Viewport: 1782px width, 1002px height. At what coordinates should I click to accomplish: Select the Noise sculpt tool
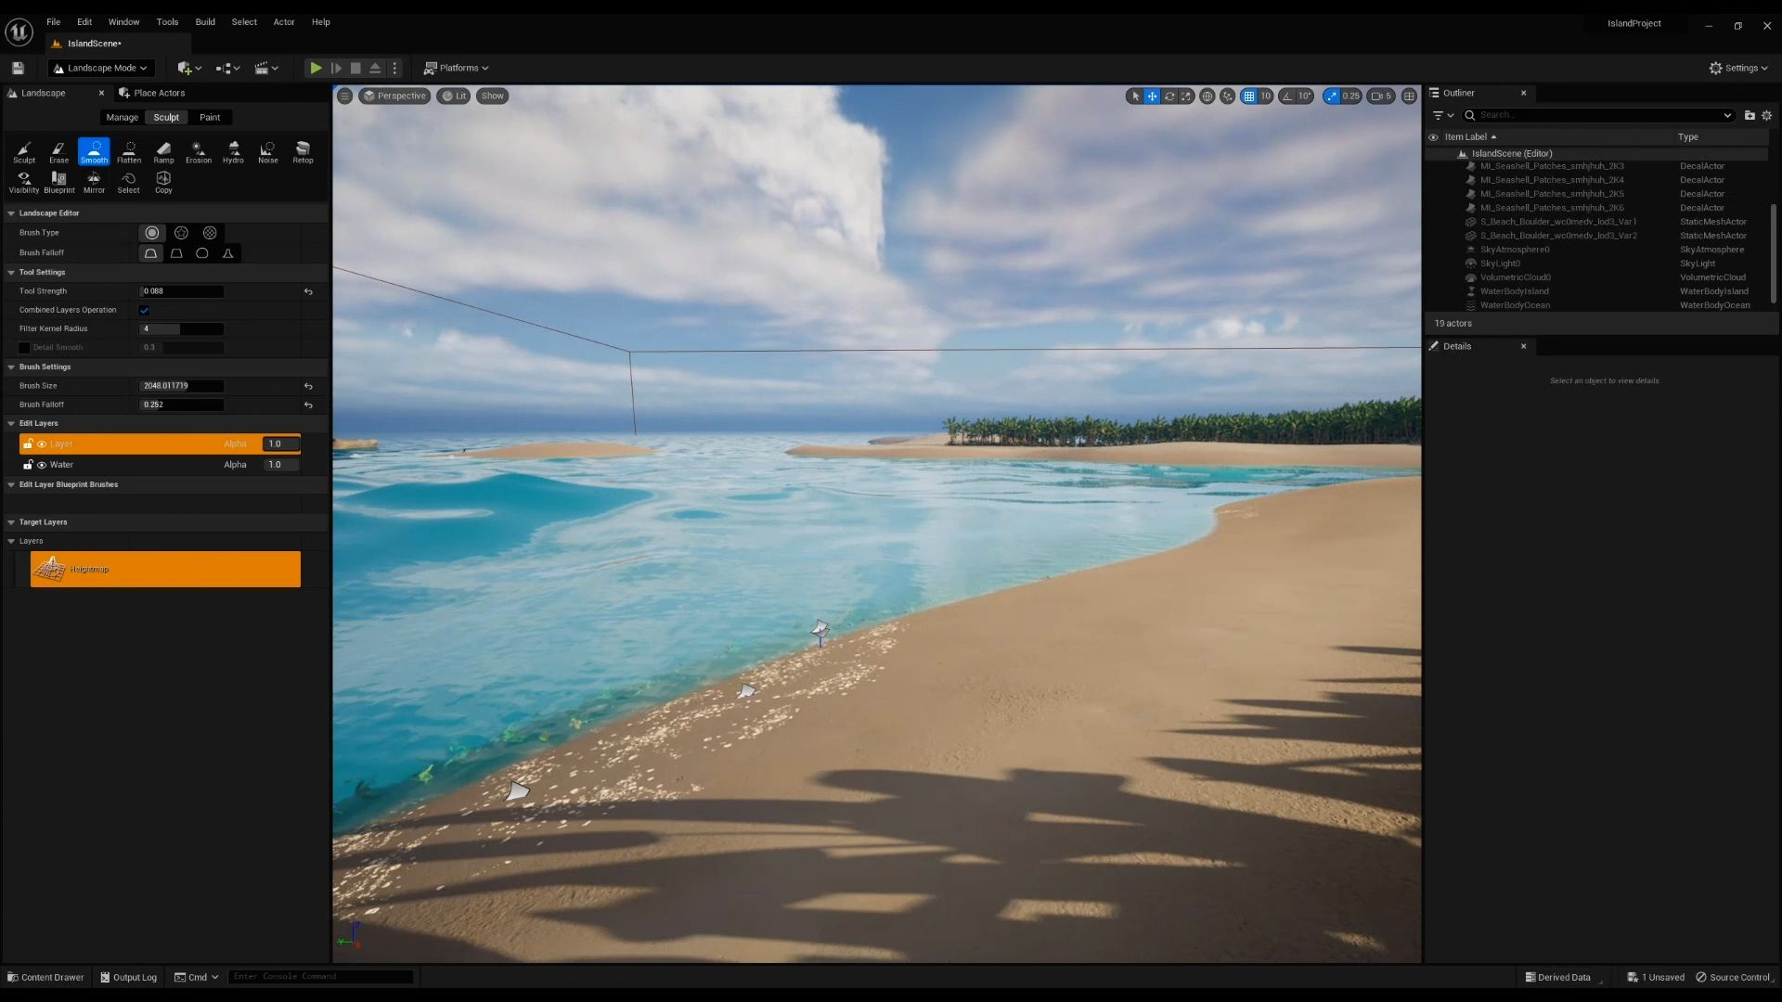tap(267, 152)
